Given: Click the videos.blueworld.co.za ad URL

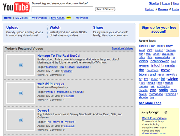Looking at the screenshot, I should [154, 133].
